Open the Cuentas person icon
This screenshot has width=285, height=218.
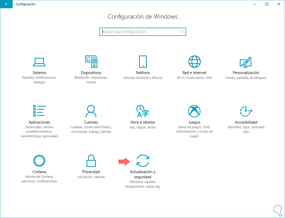(x=91, y=111)
